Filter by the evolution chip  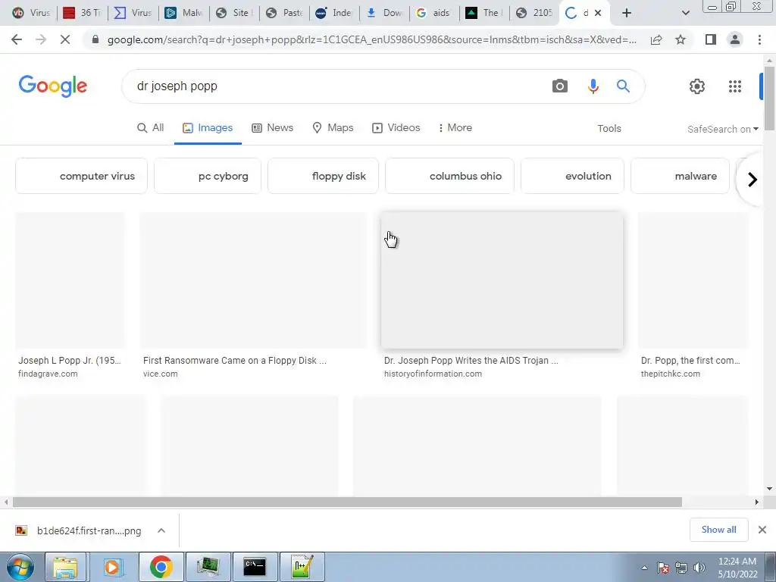pyautogui.click(x=573, y=176)
